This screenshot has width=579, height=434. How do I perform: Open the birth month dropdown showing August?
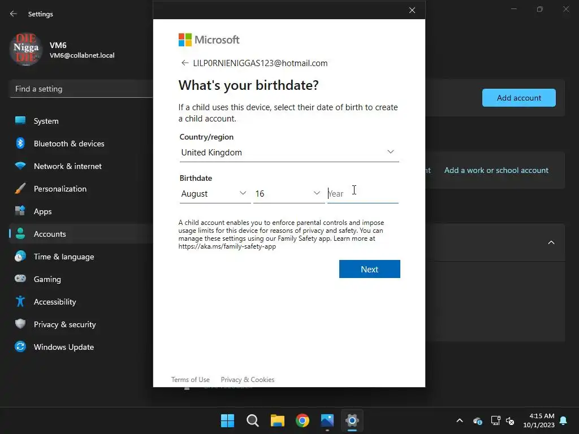(x=215, y=194)
